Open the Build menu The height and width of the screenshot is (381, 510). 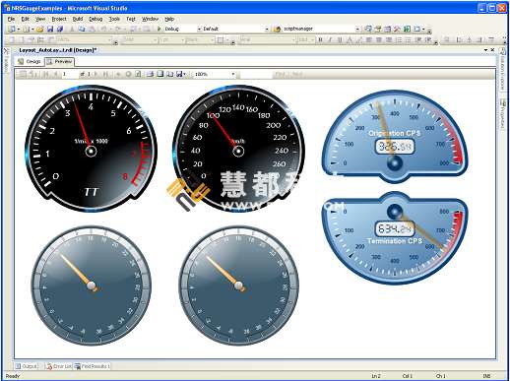(x=78, y=19)
